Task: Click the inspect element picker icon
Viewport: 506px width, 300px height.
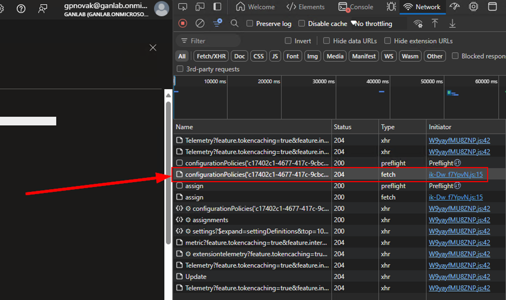Action: [x=182, y=7]
